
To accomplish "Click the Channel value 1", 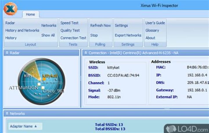I will coord(109,83).
